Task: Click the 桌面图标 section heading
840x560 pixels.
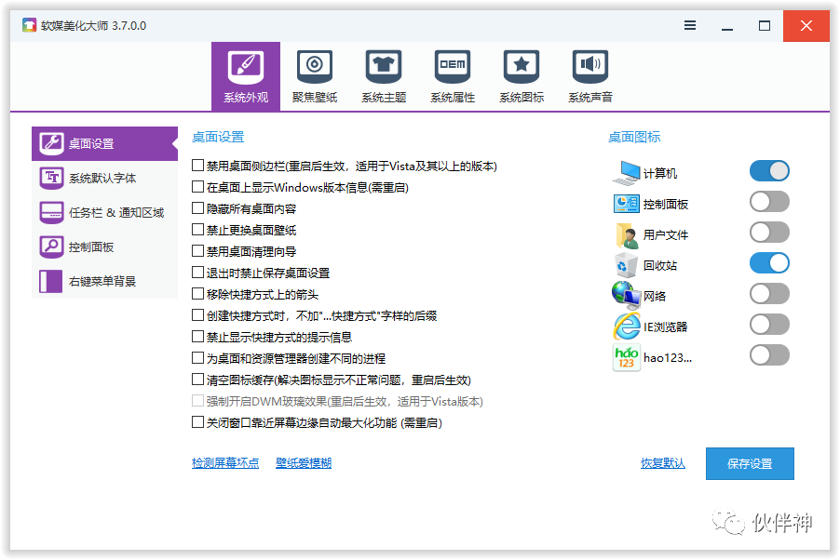Action: [x=634, y=137]
